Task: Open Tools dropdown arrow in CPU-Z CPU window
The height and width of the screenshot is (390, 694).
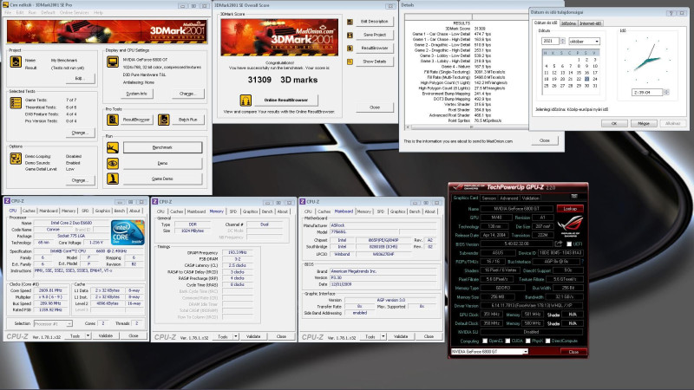Action: coord(88,336)
